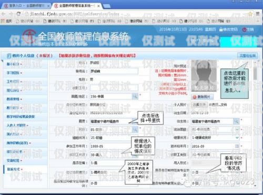Screen dimensions: 263x195
Task: Click the teacher system logo emblem
Action: [x=30, y=36]
